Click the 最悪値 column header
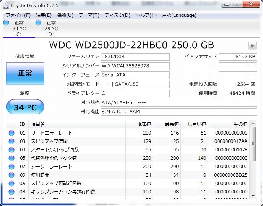The width and height of the screenshot is (263, 206). tap(167, 124)
